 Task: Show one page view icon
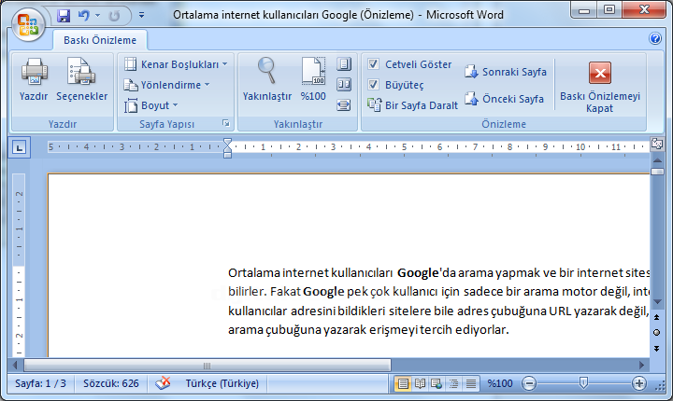pyautogui.click(x=344, y=64)
